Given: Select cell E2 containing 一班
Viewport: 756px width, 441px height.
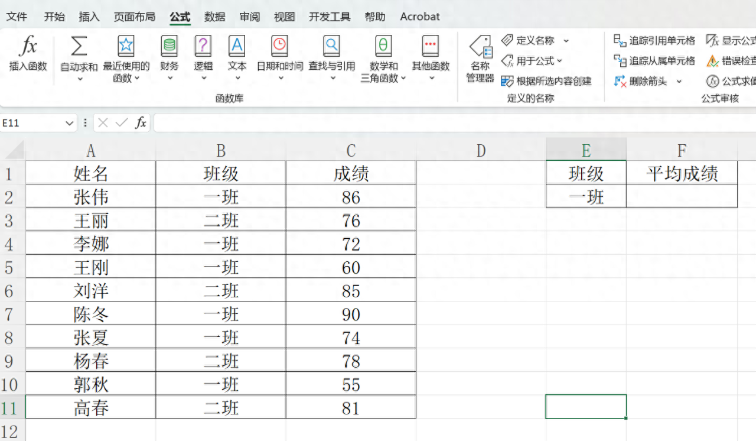Looking at the screenshot, I should pos(586,197).
